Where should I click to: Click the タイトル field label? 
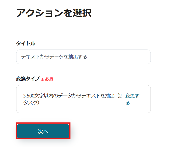coord(26,43)
